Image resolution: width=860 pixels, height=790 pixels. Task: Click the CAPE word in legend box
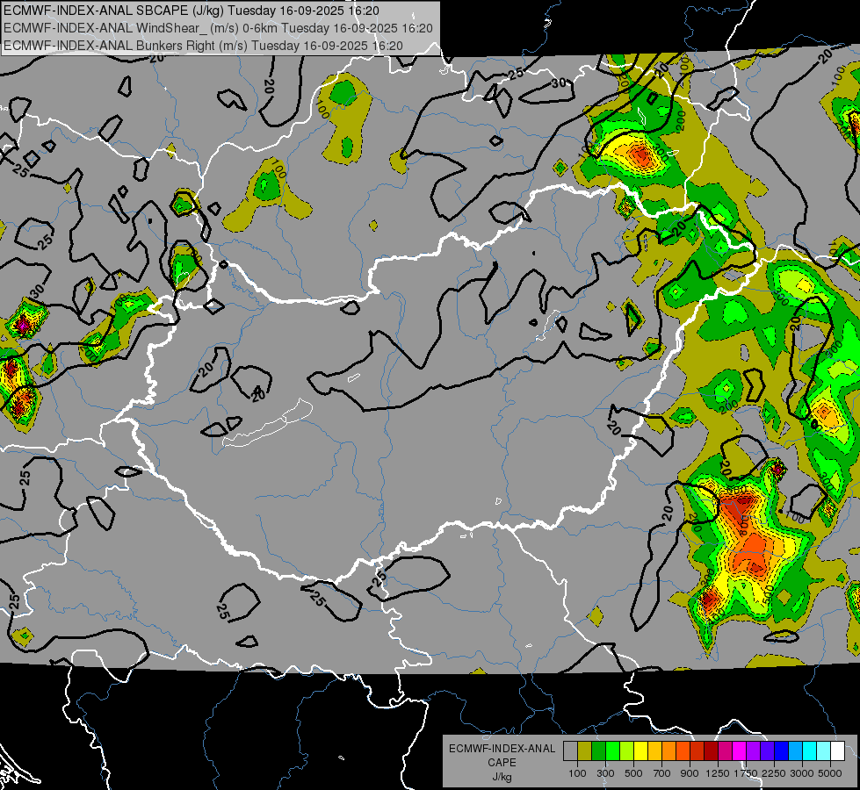pyautogui.click(x=502, y=763)
